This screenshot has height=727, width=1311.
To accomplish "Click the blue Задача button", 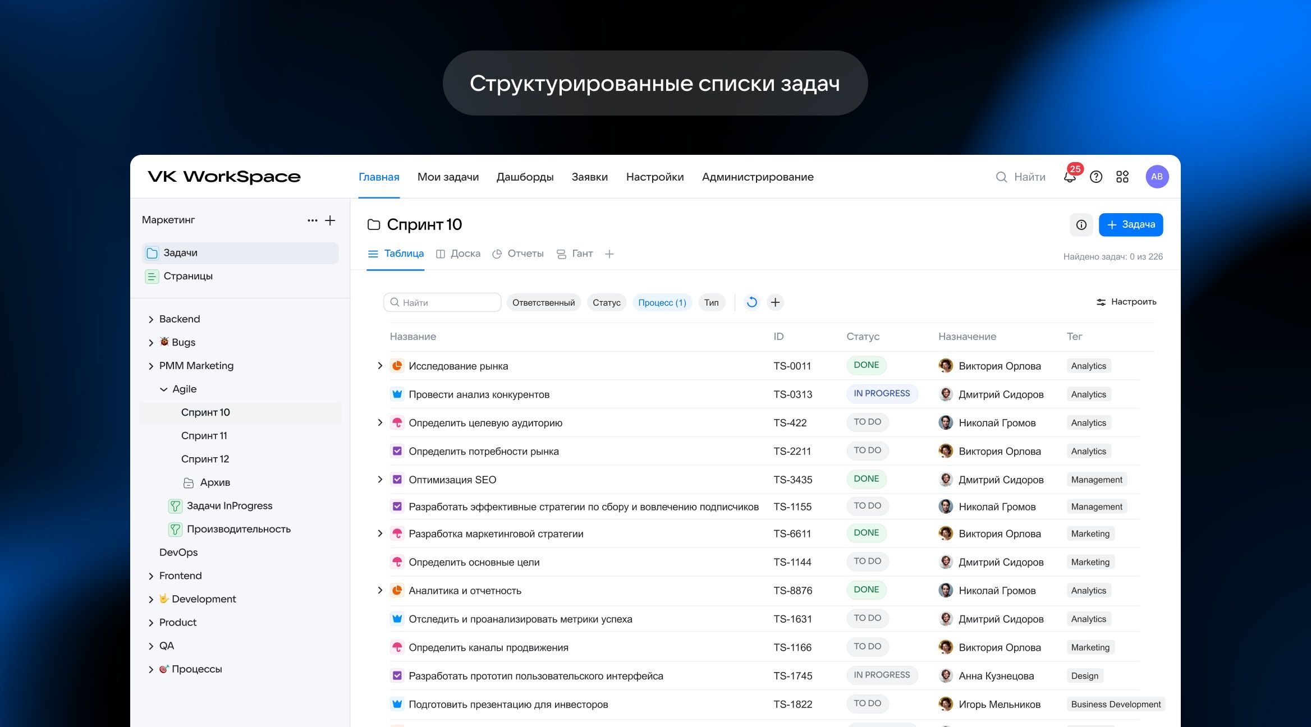I will point(1131,225).
